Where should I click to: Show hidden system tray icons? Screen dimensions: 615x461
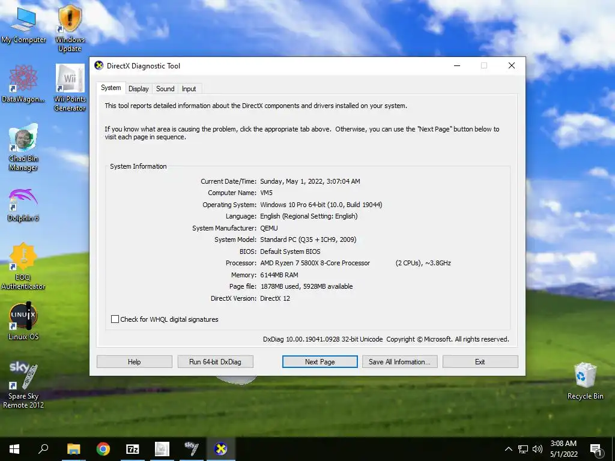[508, 449]
